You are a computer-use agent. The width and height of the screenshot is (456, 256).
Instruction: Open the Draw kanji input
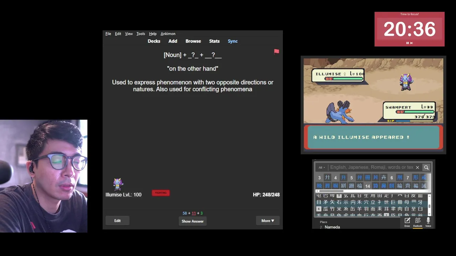point(407,223)
